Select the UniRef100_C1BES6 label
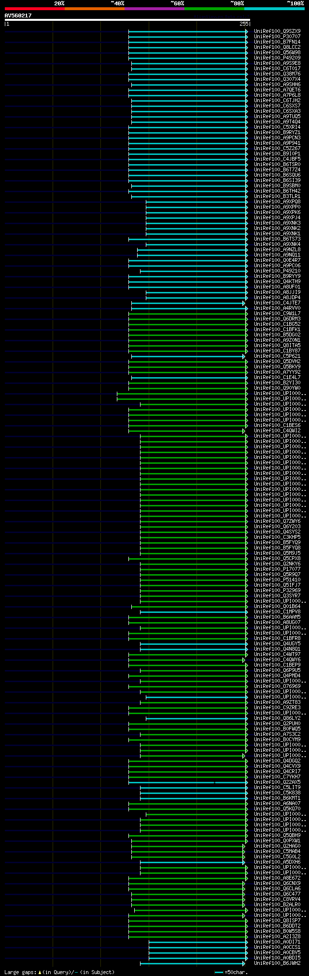Screen dimensions: 309x976 (277, 425)
